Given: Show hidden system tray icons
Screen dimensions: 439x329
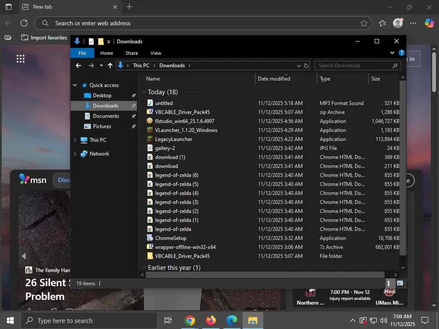Looking at the screenshot, I should (x=353, y=320).
